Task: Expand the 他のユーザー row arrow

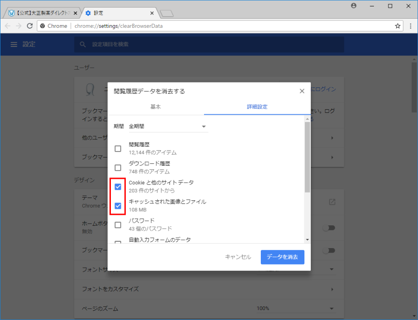Action: tap(332, 138)
